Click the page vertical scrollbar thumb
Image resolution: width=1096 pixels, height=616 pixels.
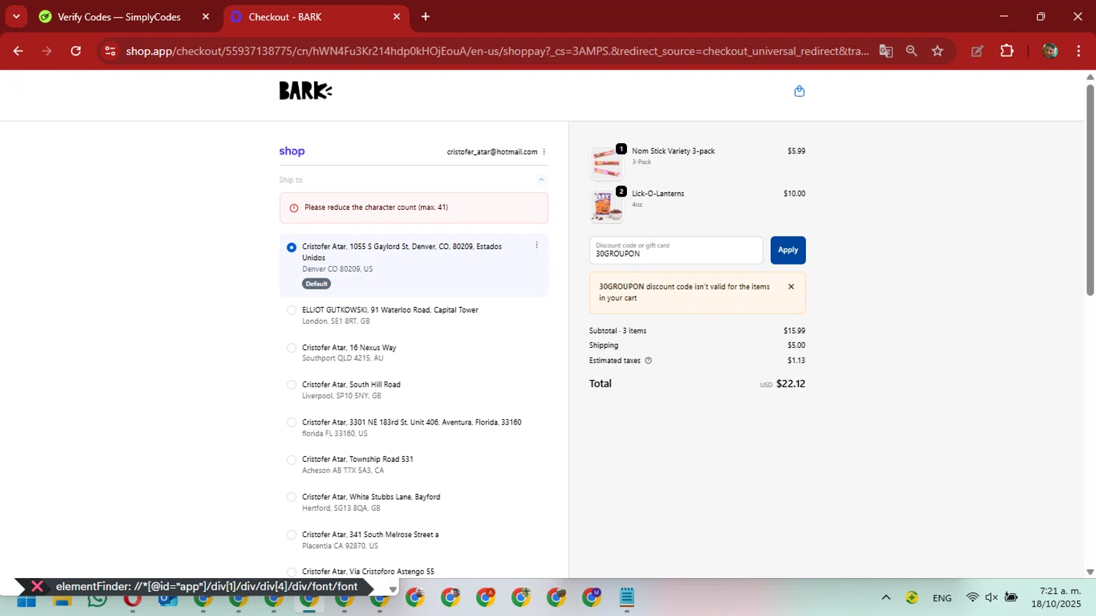point(1090,190)
